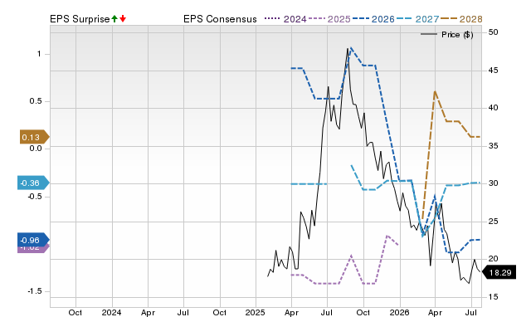Click the 2025 x-axis date label
531x317 pixels.
point(255,312)
